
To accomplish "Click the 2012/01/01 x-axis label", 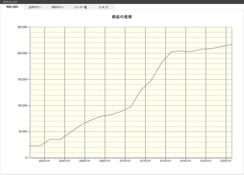I will point(145,161).
